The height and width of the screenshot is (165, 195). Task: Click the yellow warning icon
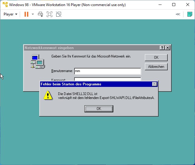[48, 95]
